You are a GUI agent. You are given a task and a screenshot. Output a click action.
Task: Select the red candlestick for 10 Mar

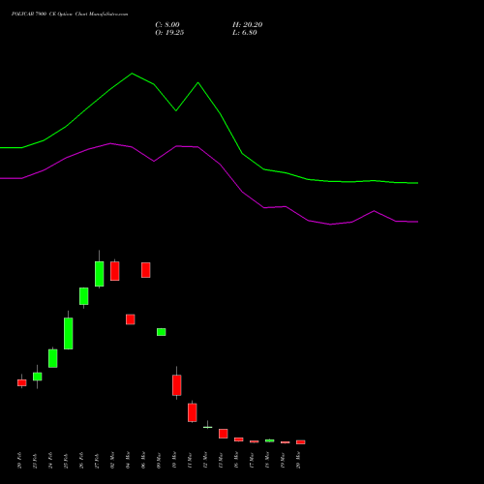(177, 385)
